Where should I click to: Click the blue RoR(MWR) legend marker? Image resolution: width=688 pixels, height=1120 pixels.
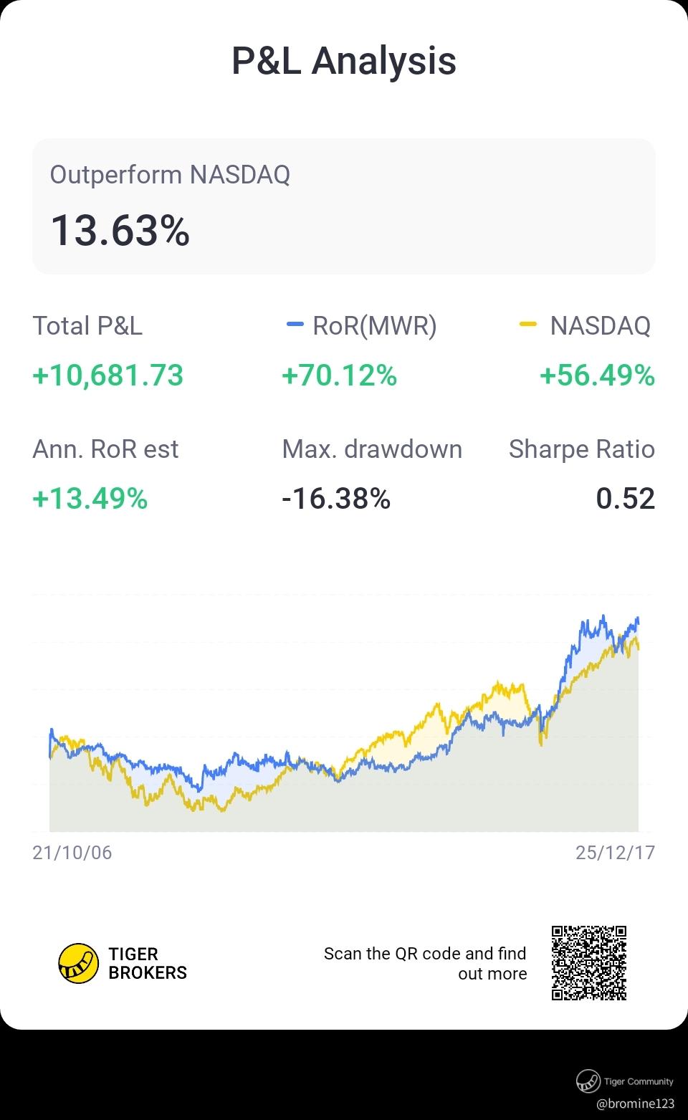point(295,325)
